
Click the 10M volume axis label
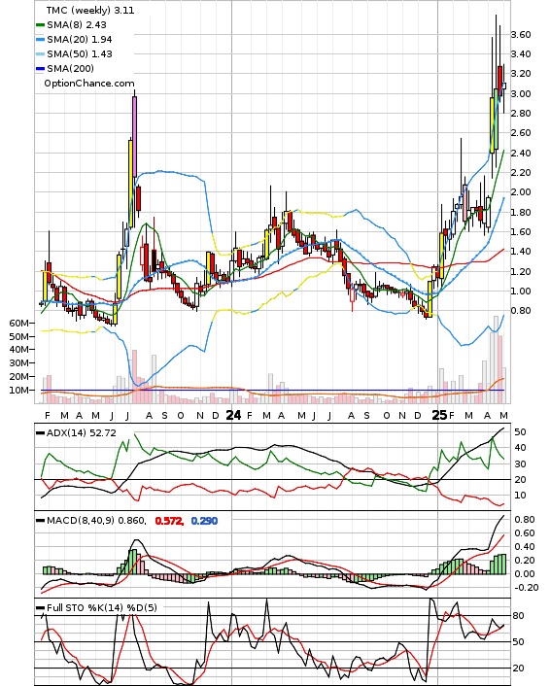[19, 391]
